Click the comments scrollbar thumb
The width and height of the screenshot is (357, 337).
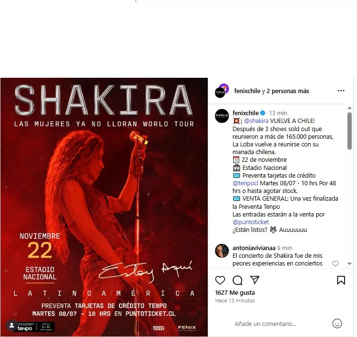(349, 131)
